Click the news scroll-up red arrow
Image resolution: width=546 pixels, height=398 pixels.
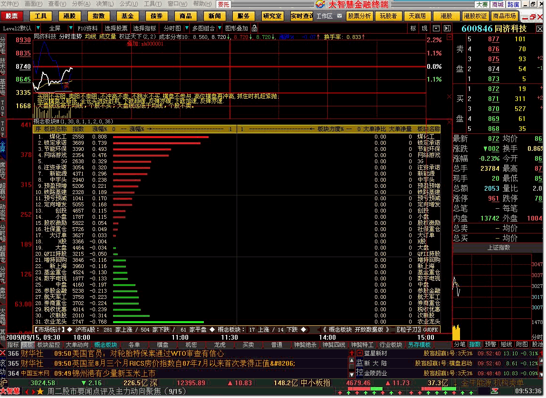[352, 353]
